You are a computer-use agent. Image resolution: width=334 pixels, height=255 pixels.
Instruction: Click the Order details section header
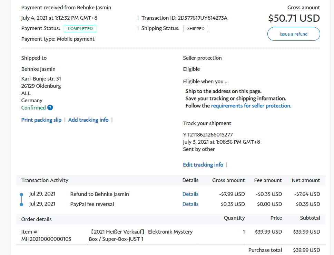click(x=37, y=219)
